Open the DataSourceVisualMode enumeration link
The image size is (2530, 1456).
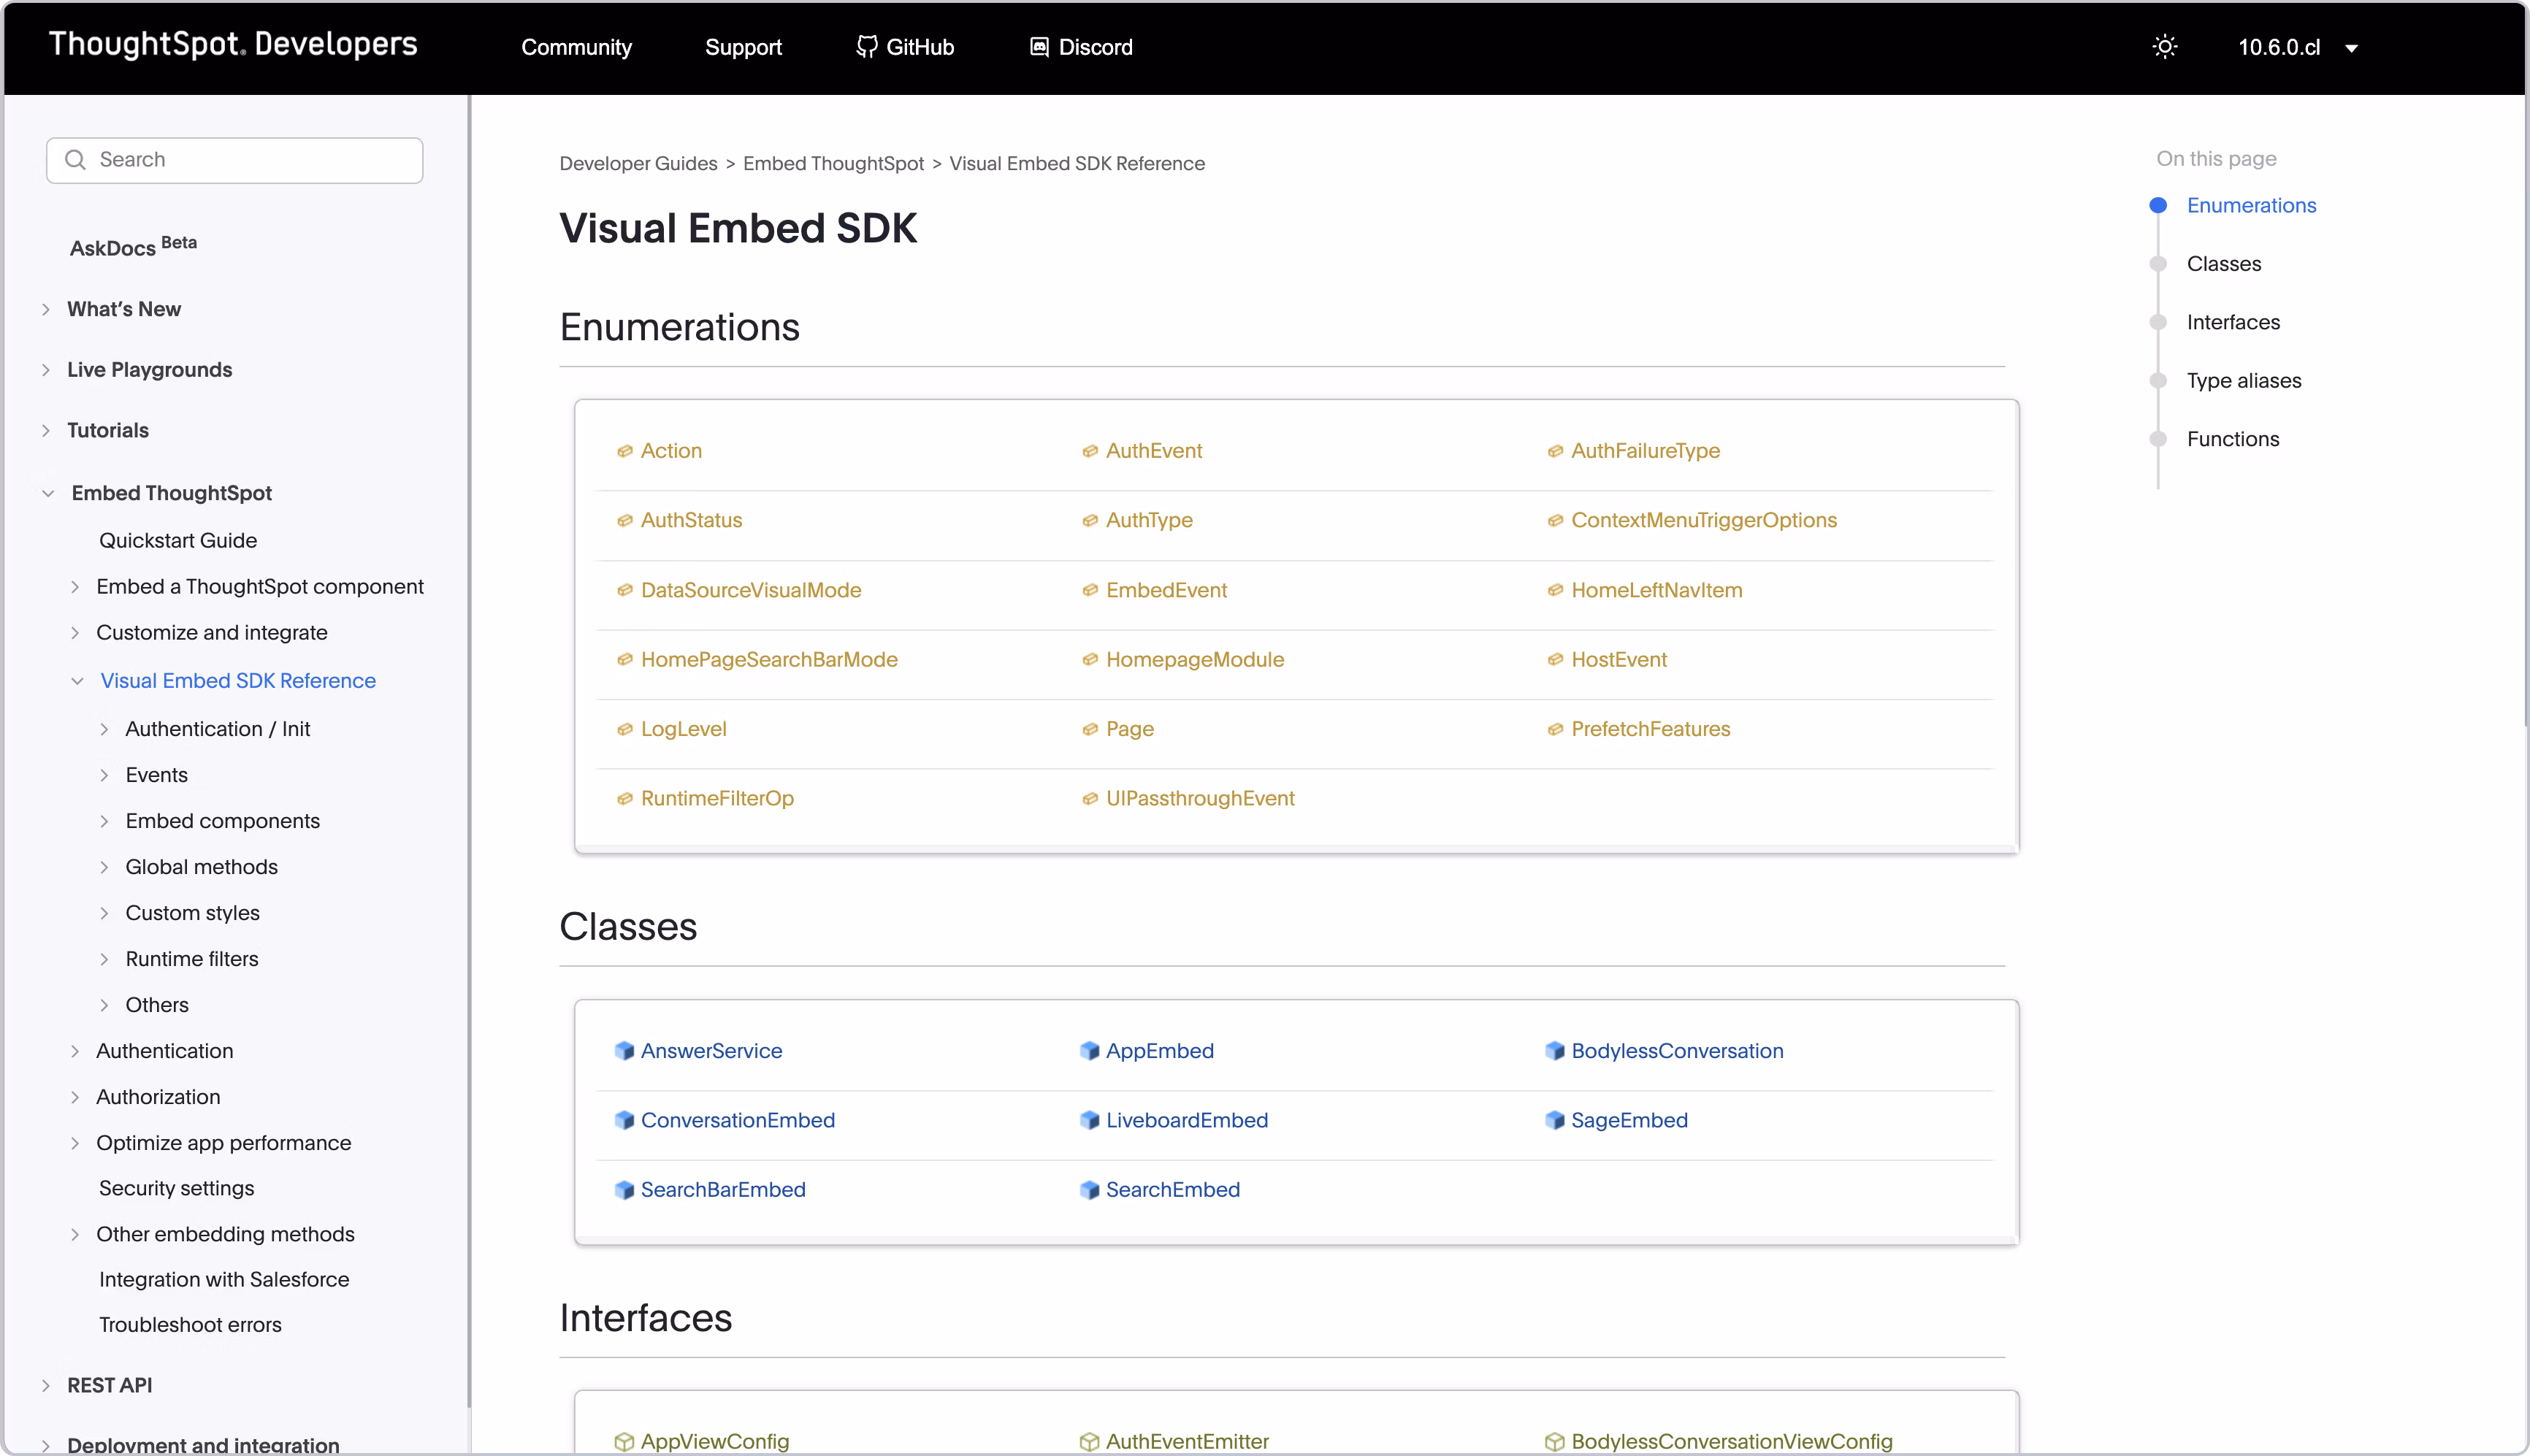coord(750,590)
